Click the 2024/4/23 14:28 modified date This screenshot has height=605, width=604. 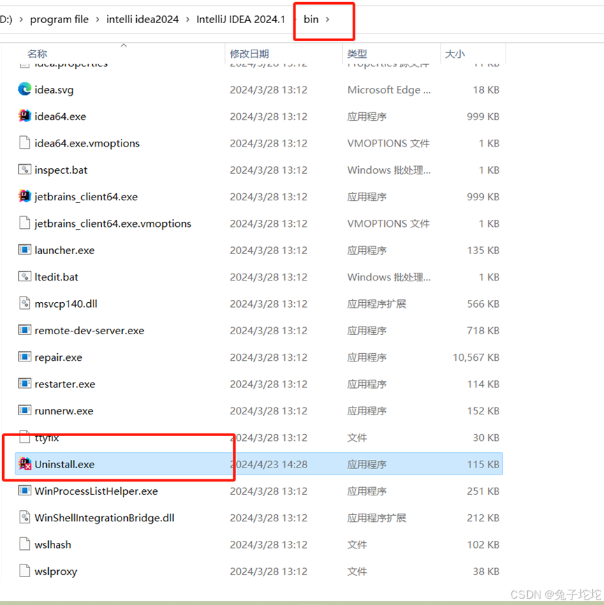coord(269,464)
